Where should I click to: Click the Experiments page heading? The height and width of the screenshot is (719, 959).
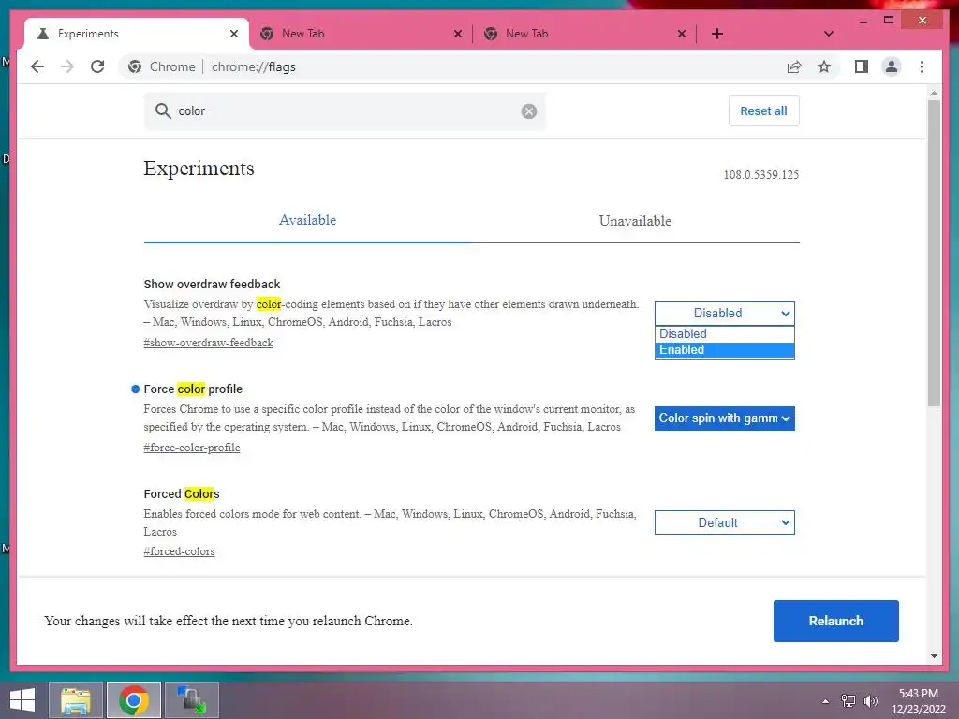pos(199,169)
